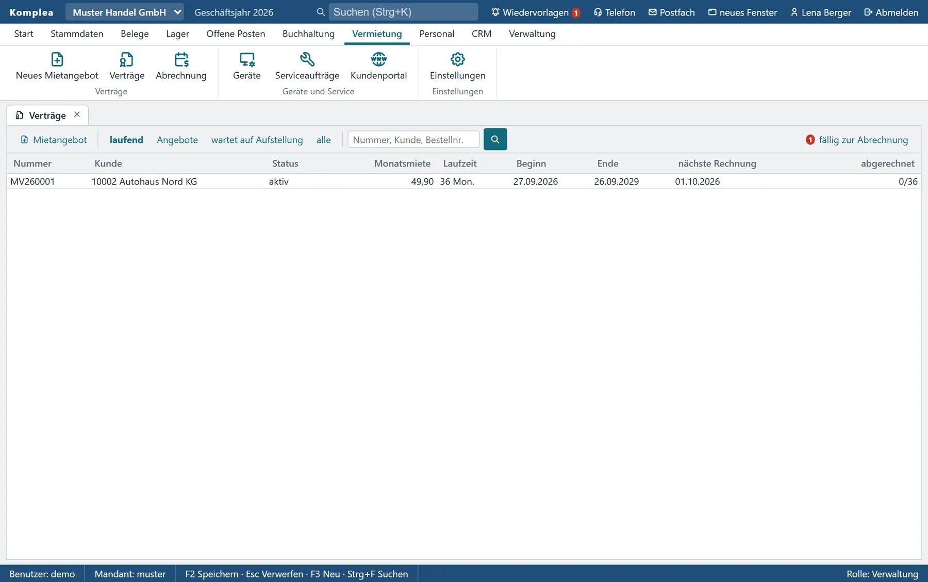928x582 pixels.
Task: Select contract row MV260001
Action: (463, 181)
